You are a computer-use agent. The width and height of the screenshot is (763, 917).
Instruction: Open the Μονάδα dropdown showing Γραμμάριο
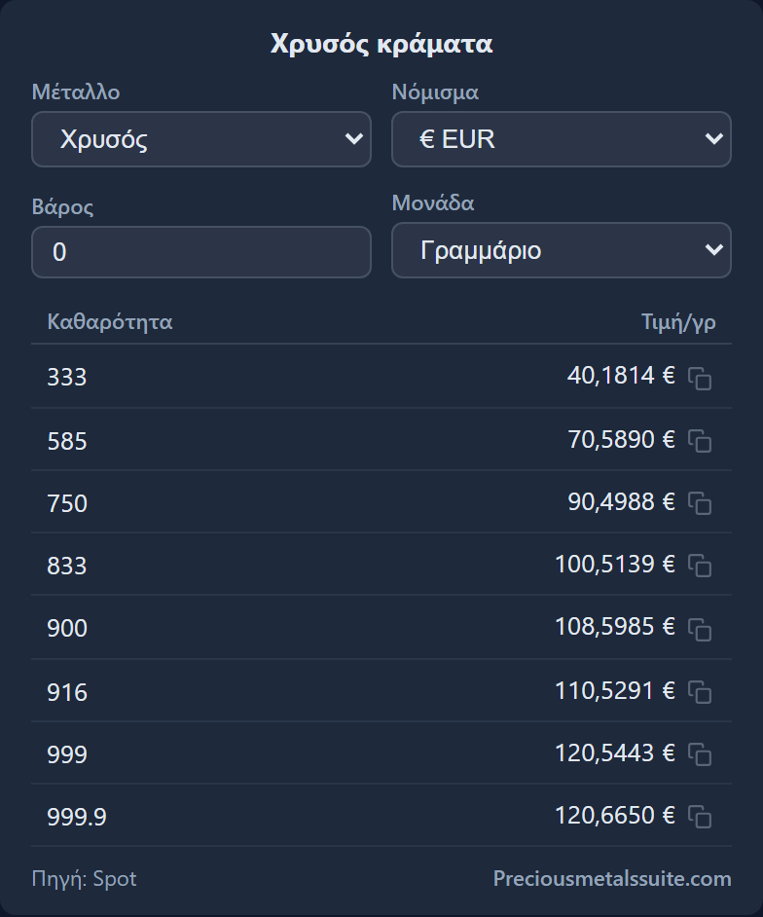[x=562, y=250]
